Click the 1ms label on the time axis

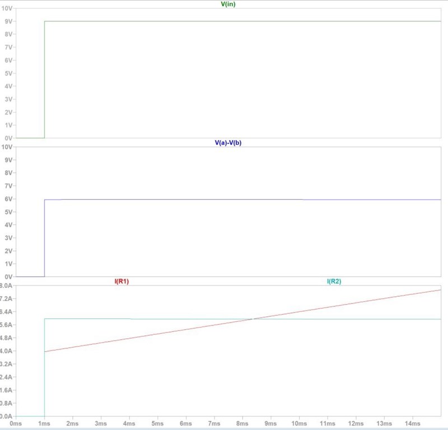coord(45,424)
